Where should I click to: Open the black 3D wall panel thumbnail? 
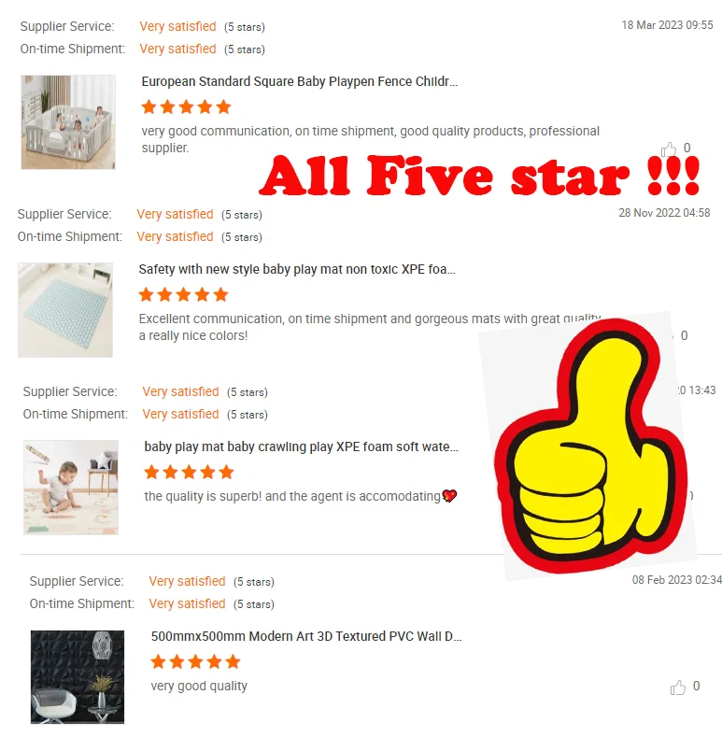click(78, 677)
